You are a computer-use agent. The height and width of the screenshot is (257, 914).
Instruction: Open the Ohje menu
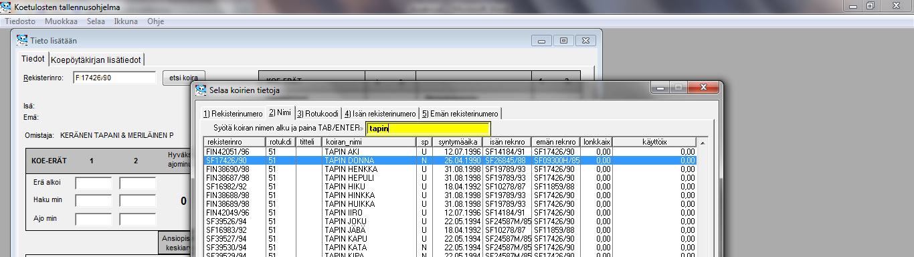(x=156, y=21)
